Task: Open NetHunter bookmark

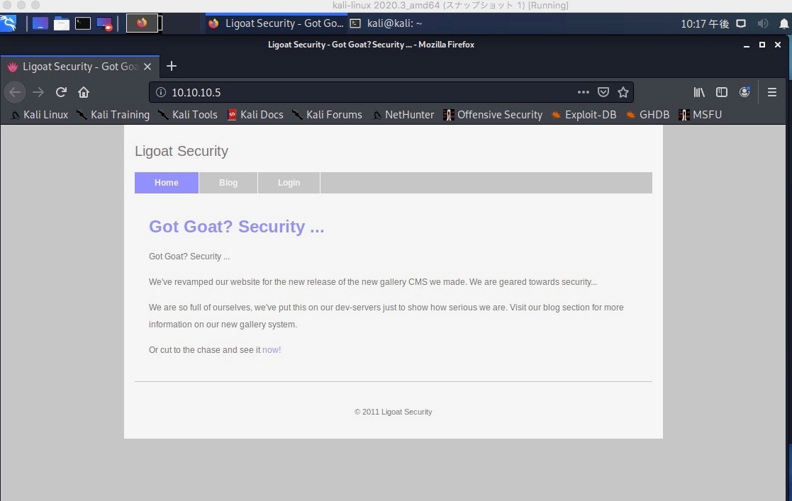Action: coord(403,115)
